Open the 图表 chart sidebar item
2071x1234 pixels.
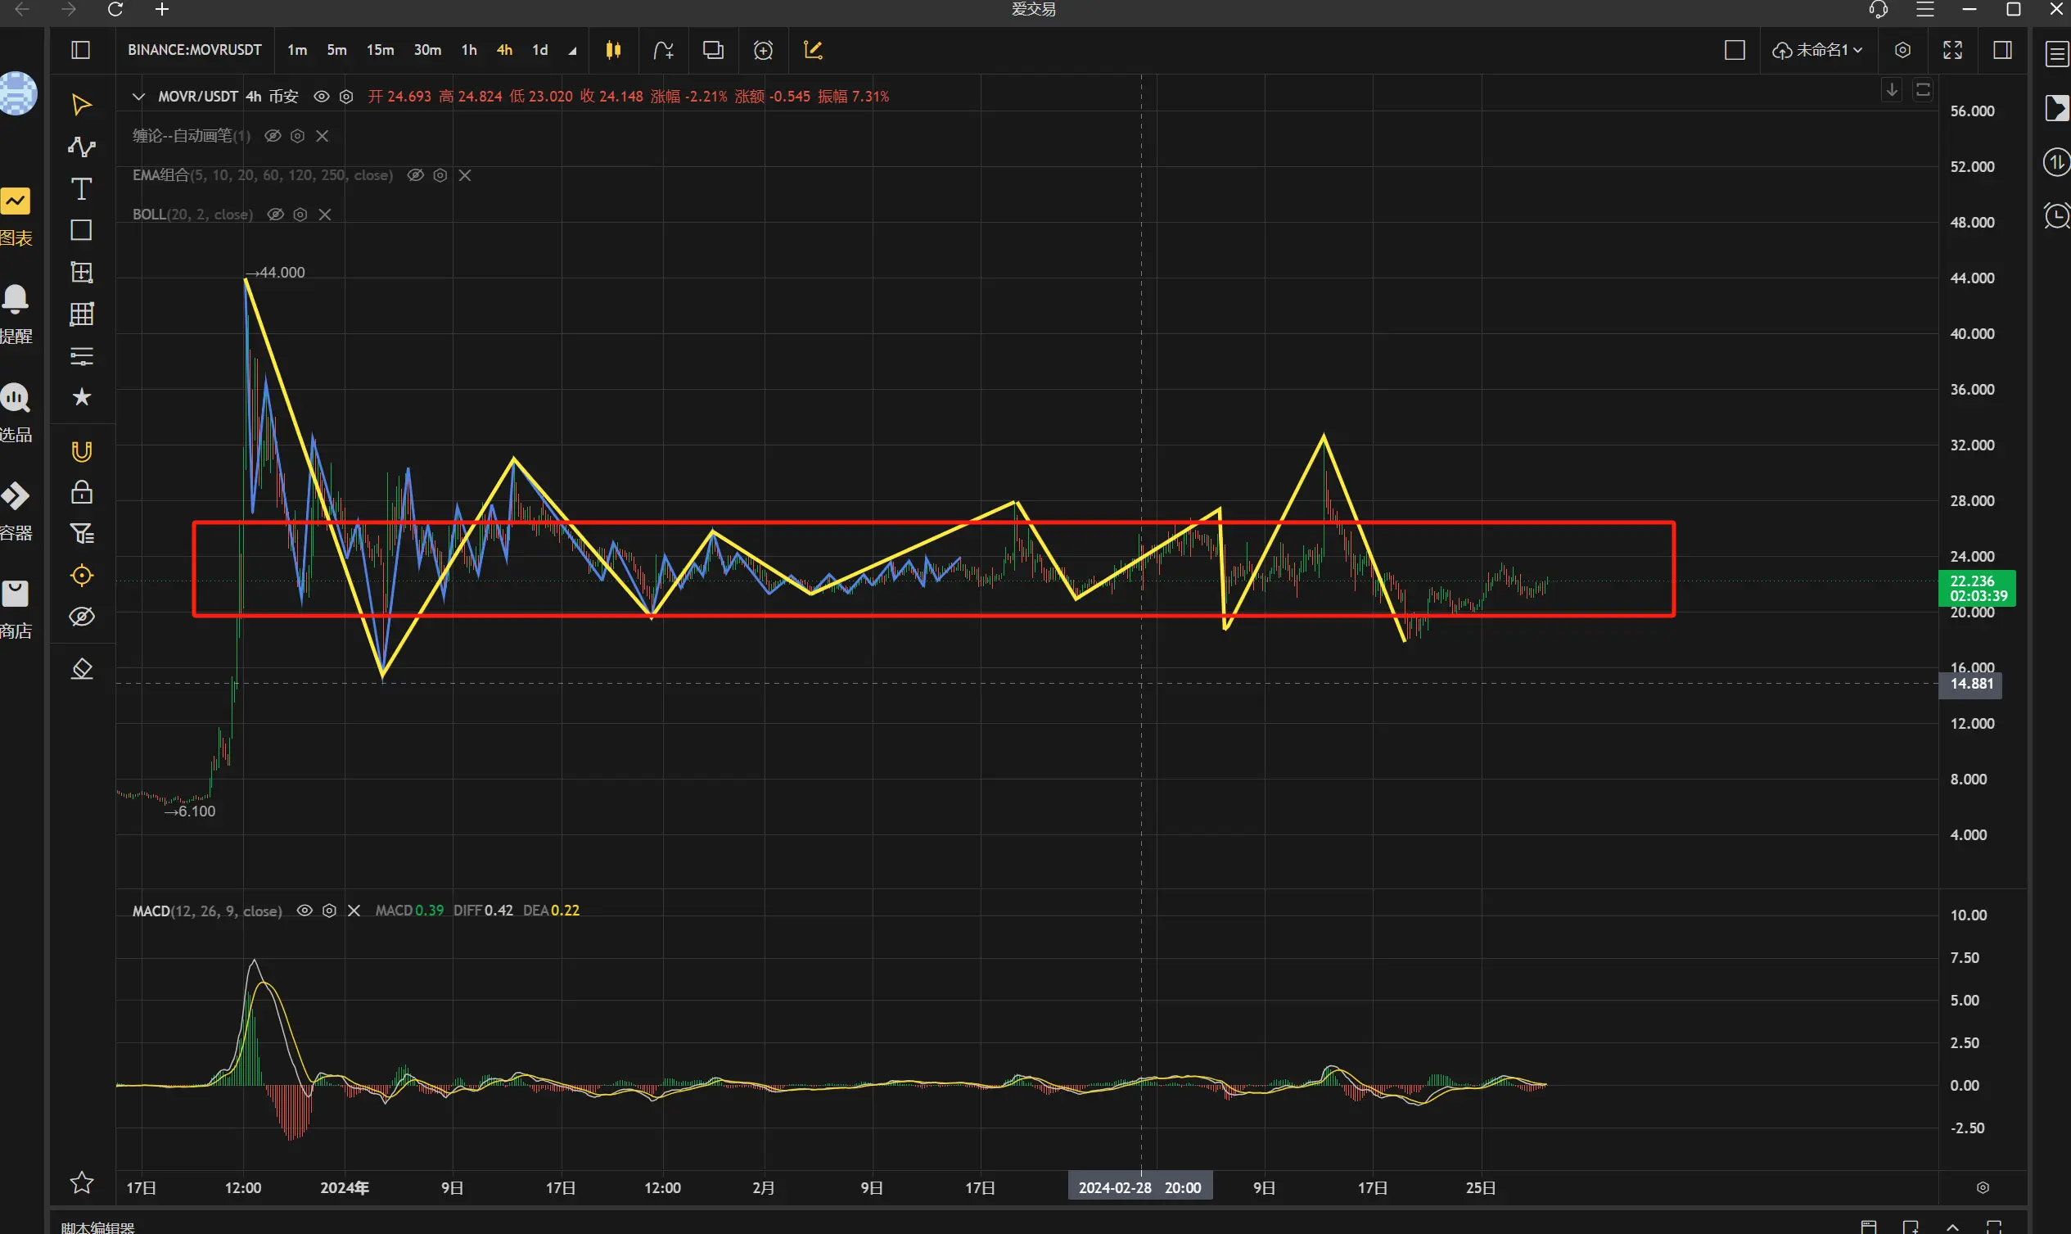pyautogui.click(x=16, y=216)
